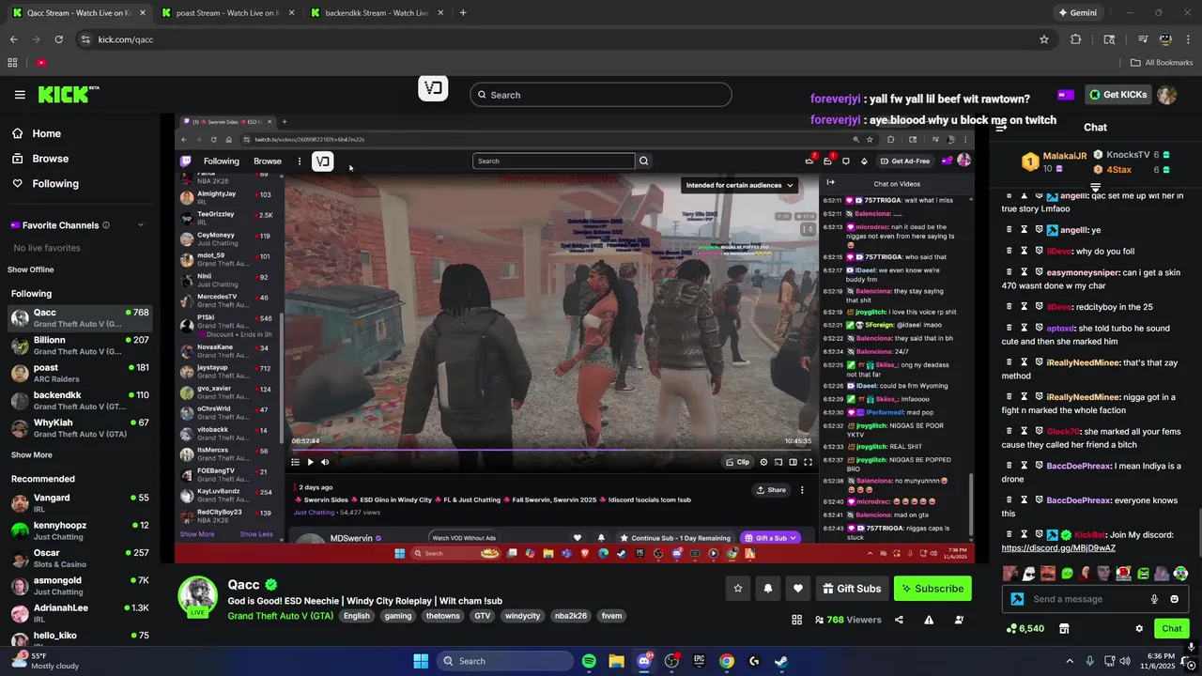Click the microphone icon in the message box

click(x=1154, y=599)
